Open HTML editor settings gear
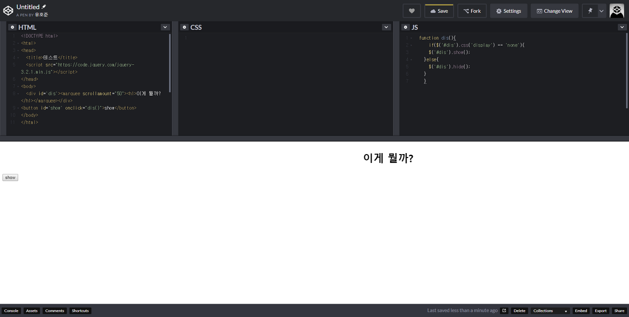The image size is (629, 317). pos(12,27)
